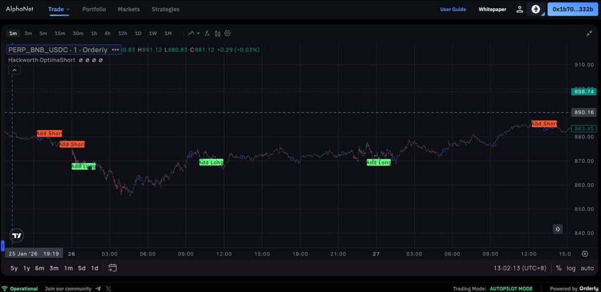Open the User Guide link
Viewport: 601px width, 292px height.
453,9
